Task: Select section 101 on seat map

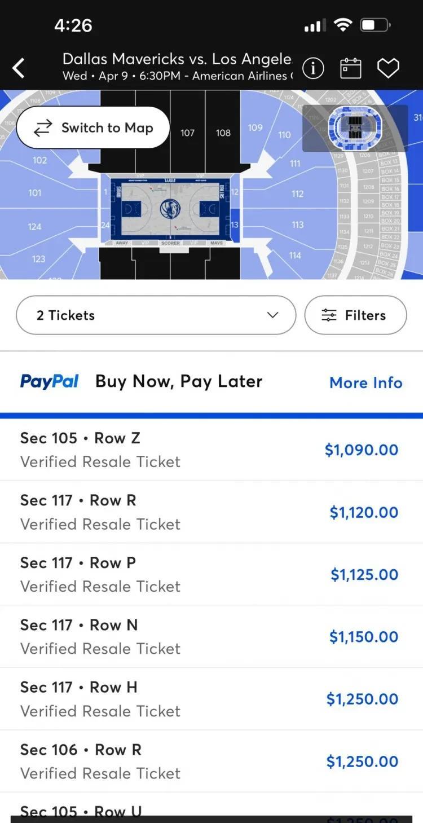Action: (x=35, y=193)
